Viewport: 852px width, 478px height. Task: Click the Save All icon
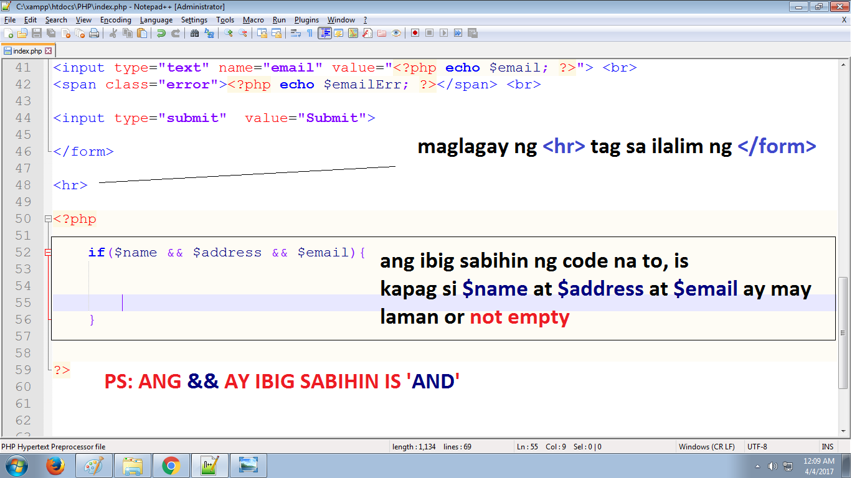click(49, 35)
